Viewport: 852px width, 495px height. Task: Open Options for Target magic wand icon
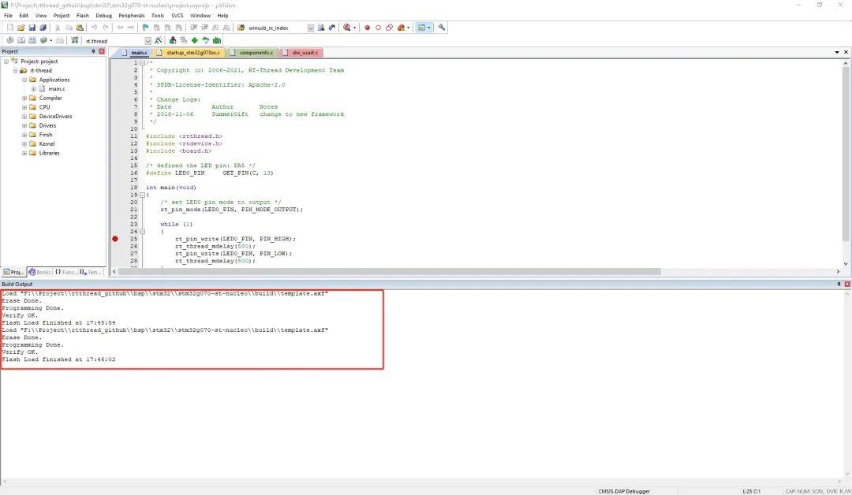click(158, 41)
